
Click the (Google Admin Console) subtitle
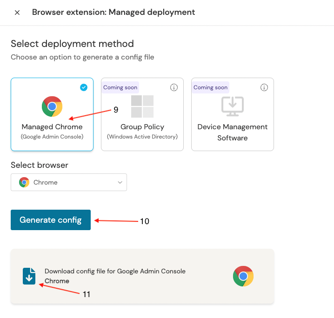coord(52,137)
